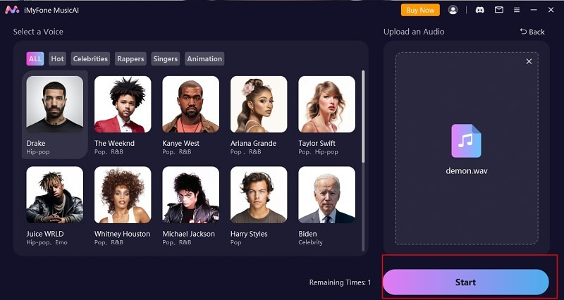Click the iMyFone MusicAI logo icon
This screenshot has width=564, height=300.
(12, 10)
